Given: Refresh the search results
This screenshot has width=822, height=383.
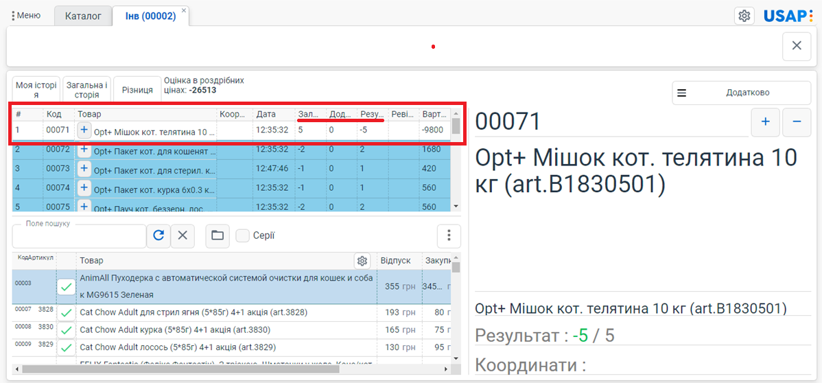Looking at the screenshot, I should (x=158, y=236).
